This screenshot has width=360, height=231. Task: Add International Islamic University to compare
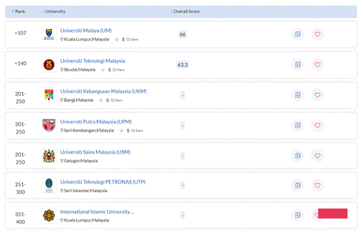pos(297,215)
